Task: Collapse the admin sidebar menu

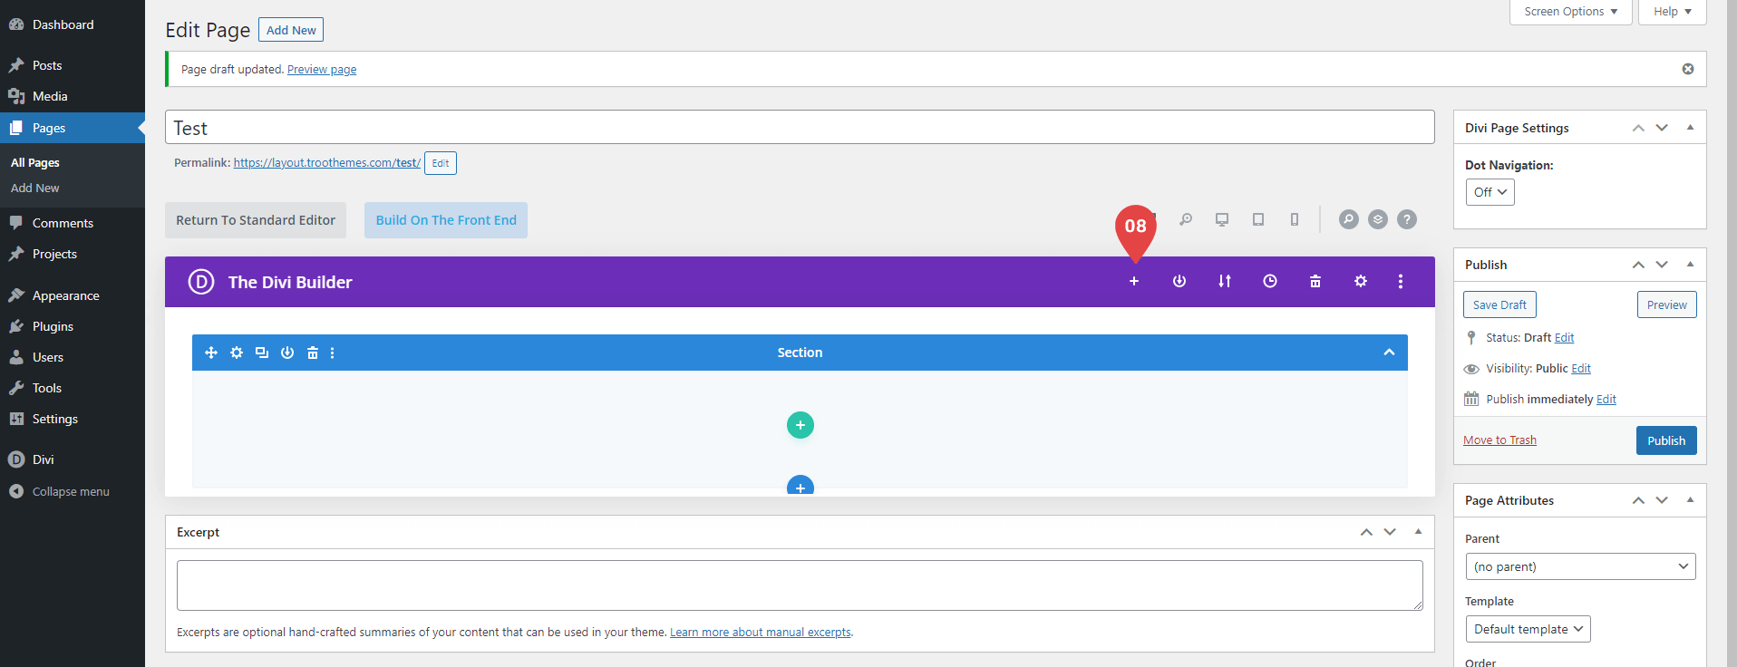Action: pyautogui.click(x=73, y=491)
